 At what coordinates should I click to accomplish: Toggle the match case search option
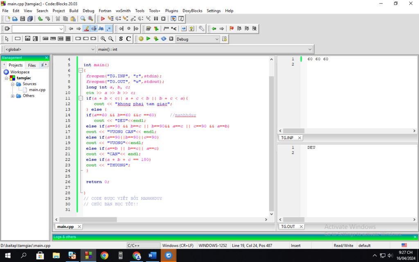[x=101, y=29]
